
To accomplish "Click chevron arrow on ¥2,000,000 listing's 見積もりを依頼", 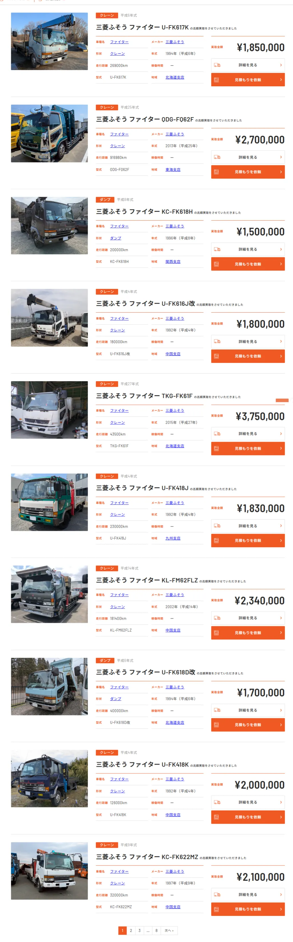I will point(281,817).
